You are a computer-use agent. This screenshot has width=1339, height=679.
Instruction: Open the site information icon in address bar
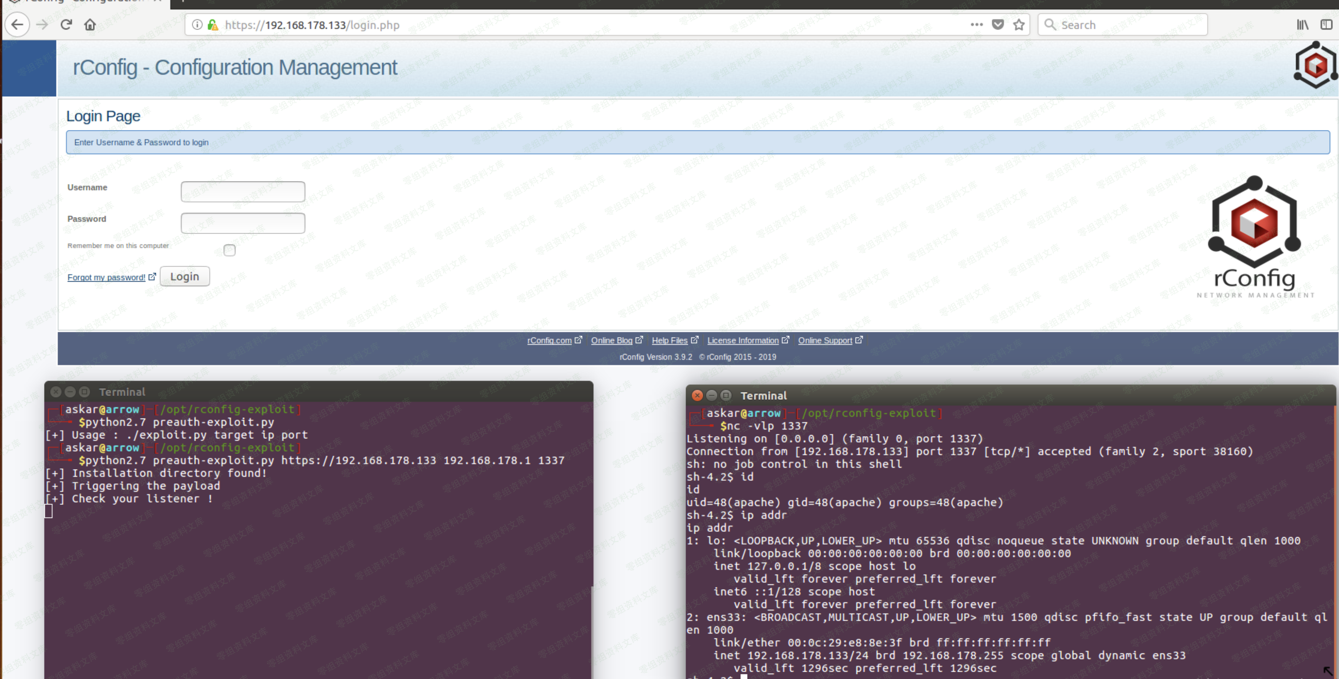point(197,25)
